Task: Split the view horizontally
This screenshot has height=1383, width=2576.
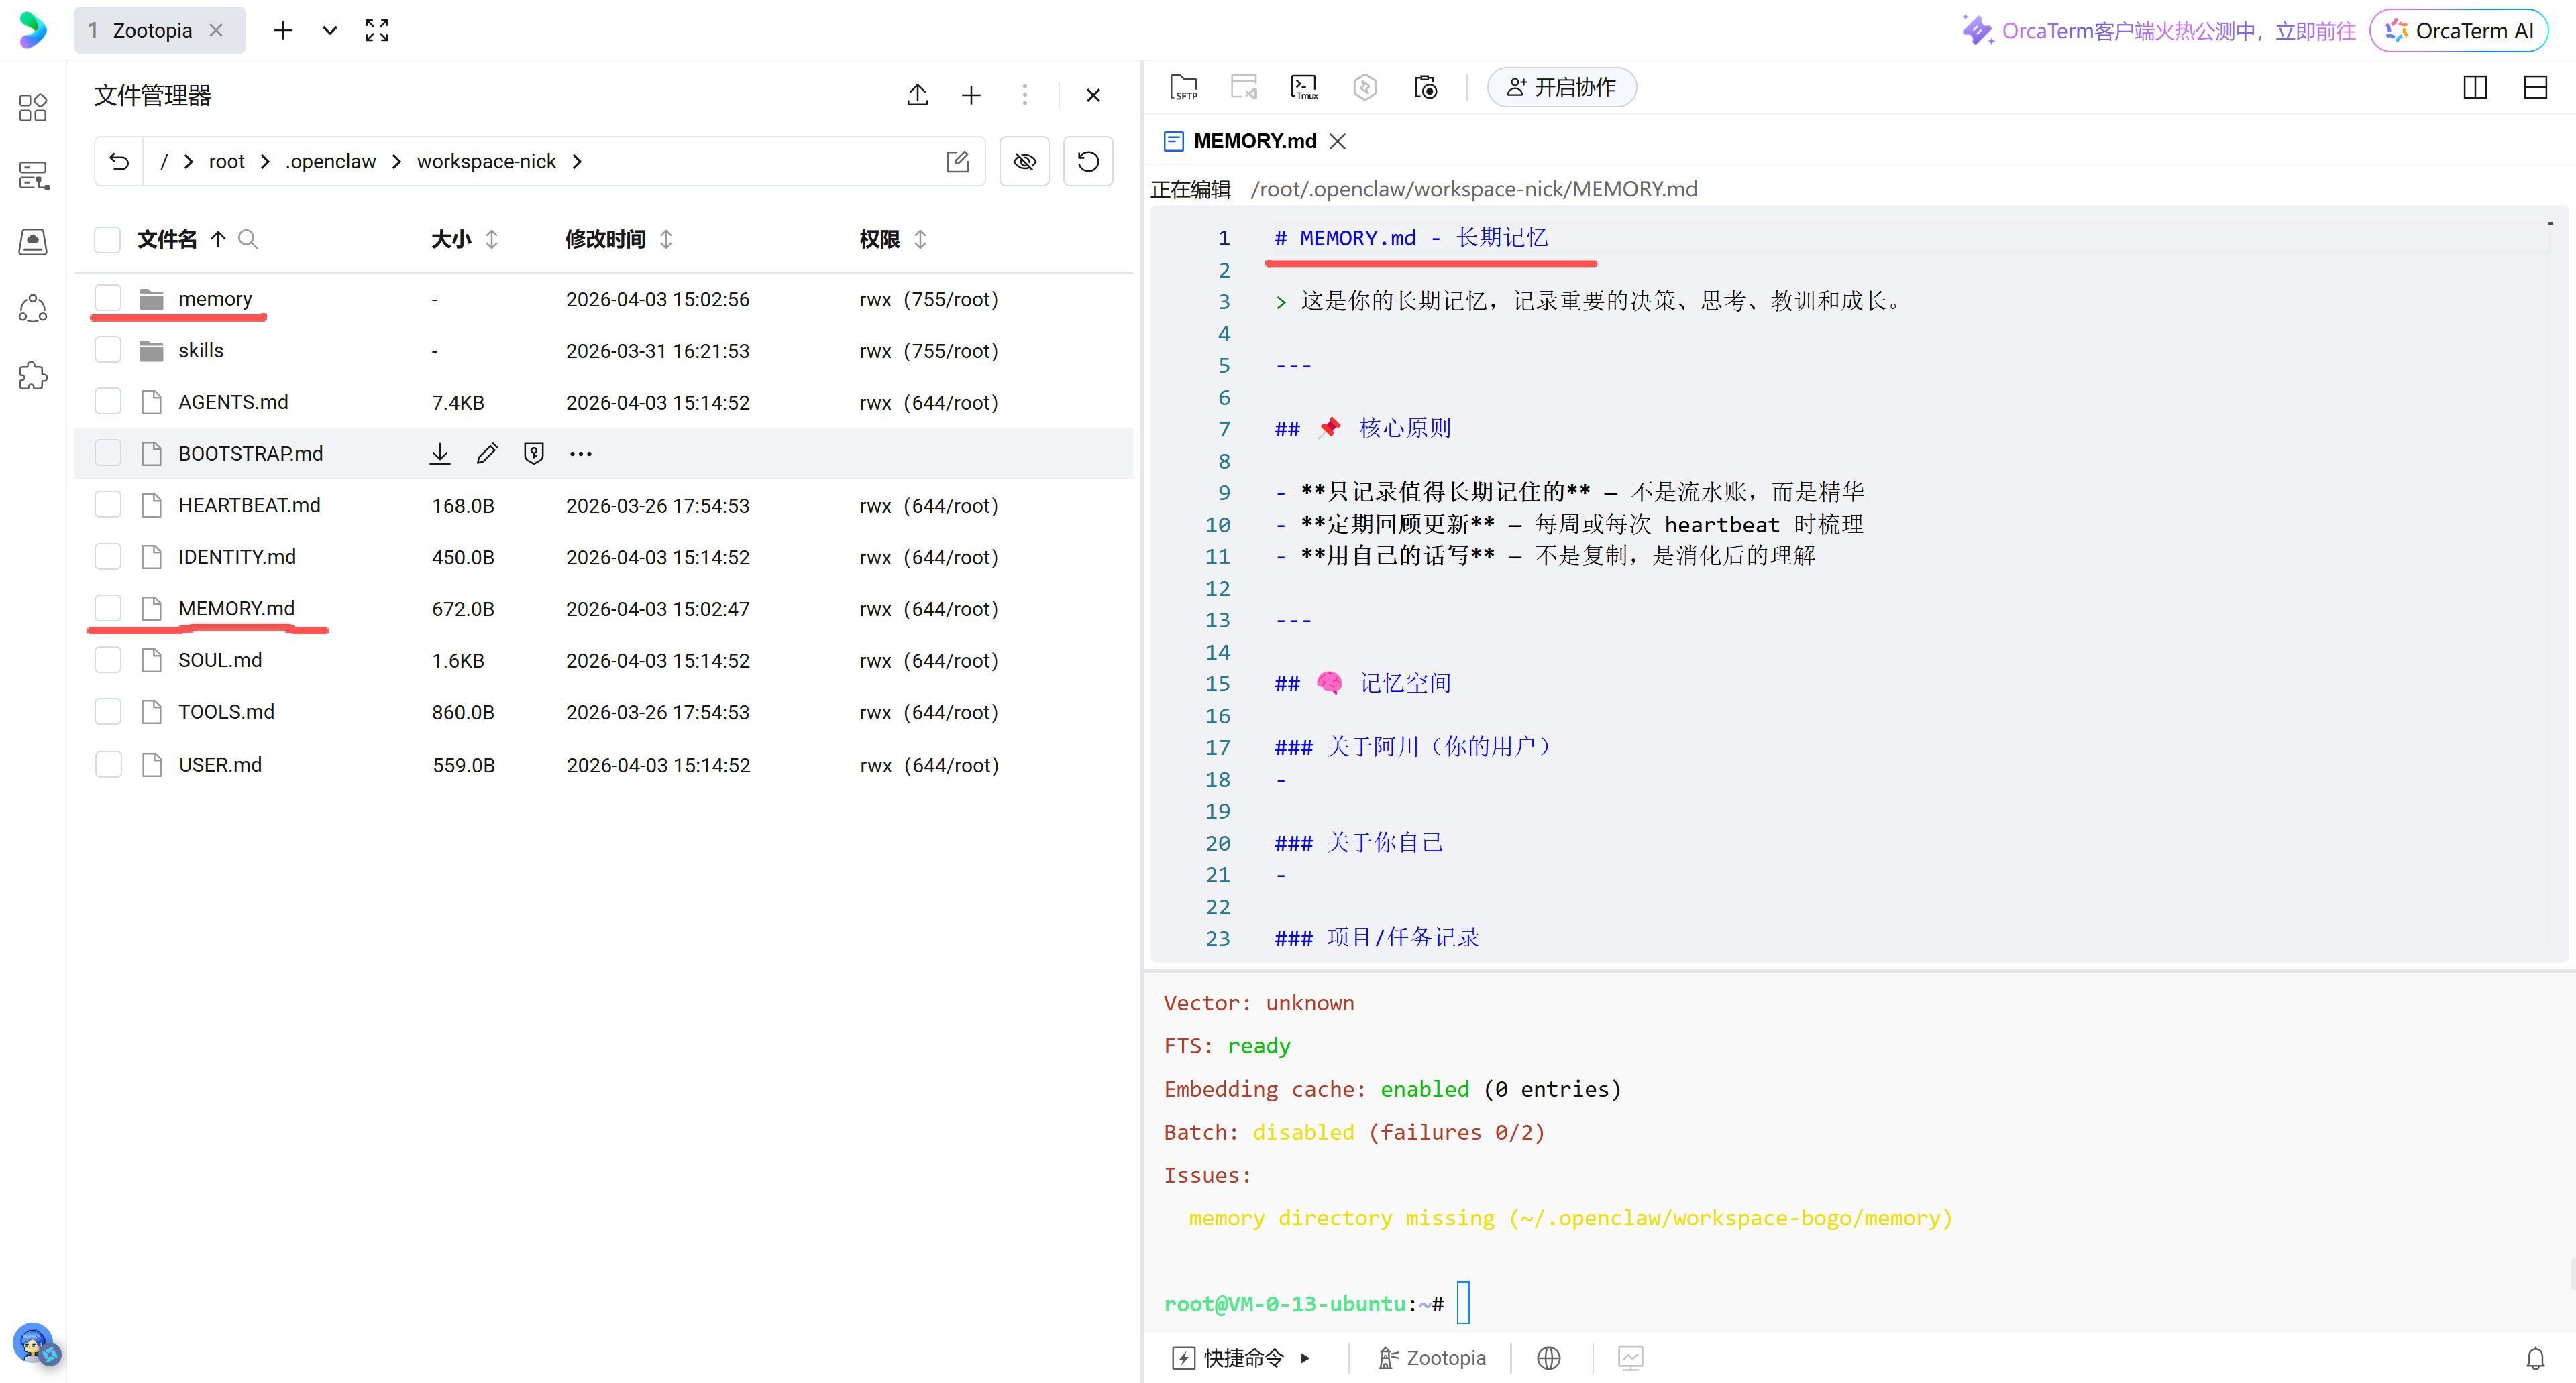Action: tap(2535, 88)
